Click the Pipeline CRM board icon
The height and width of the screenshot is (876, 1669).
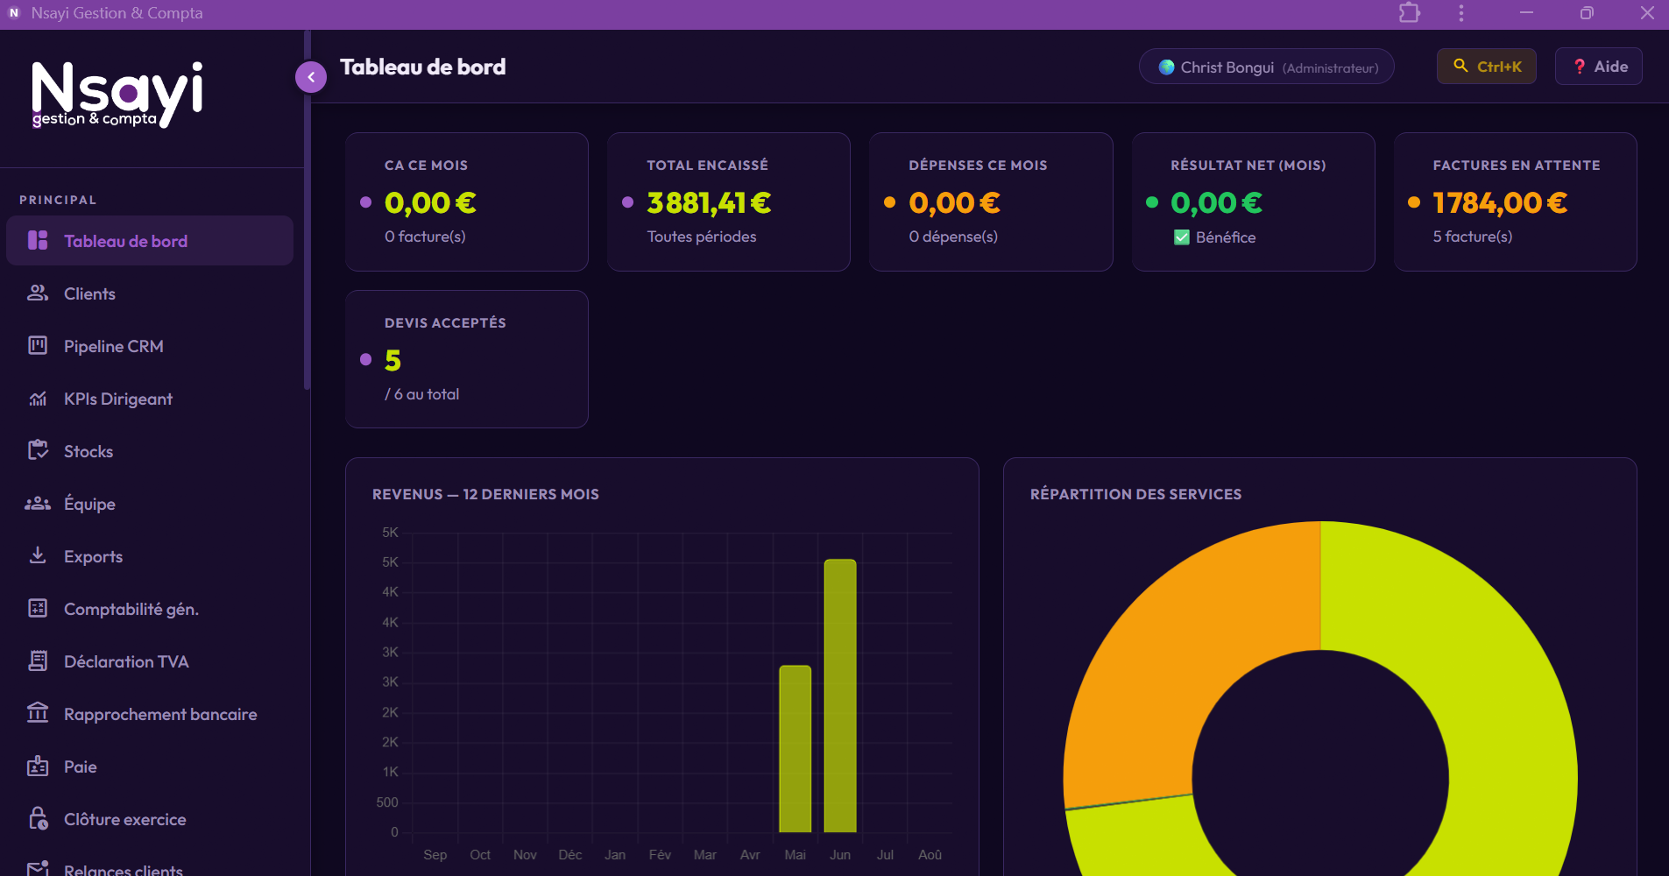[38, 345]
